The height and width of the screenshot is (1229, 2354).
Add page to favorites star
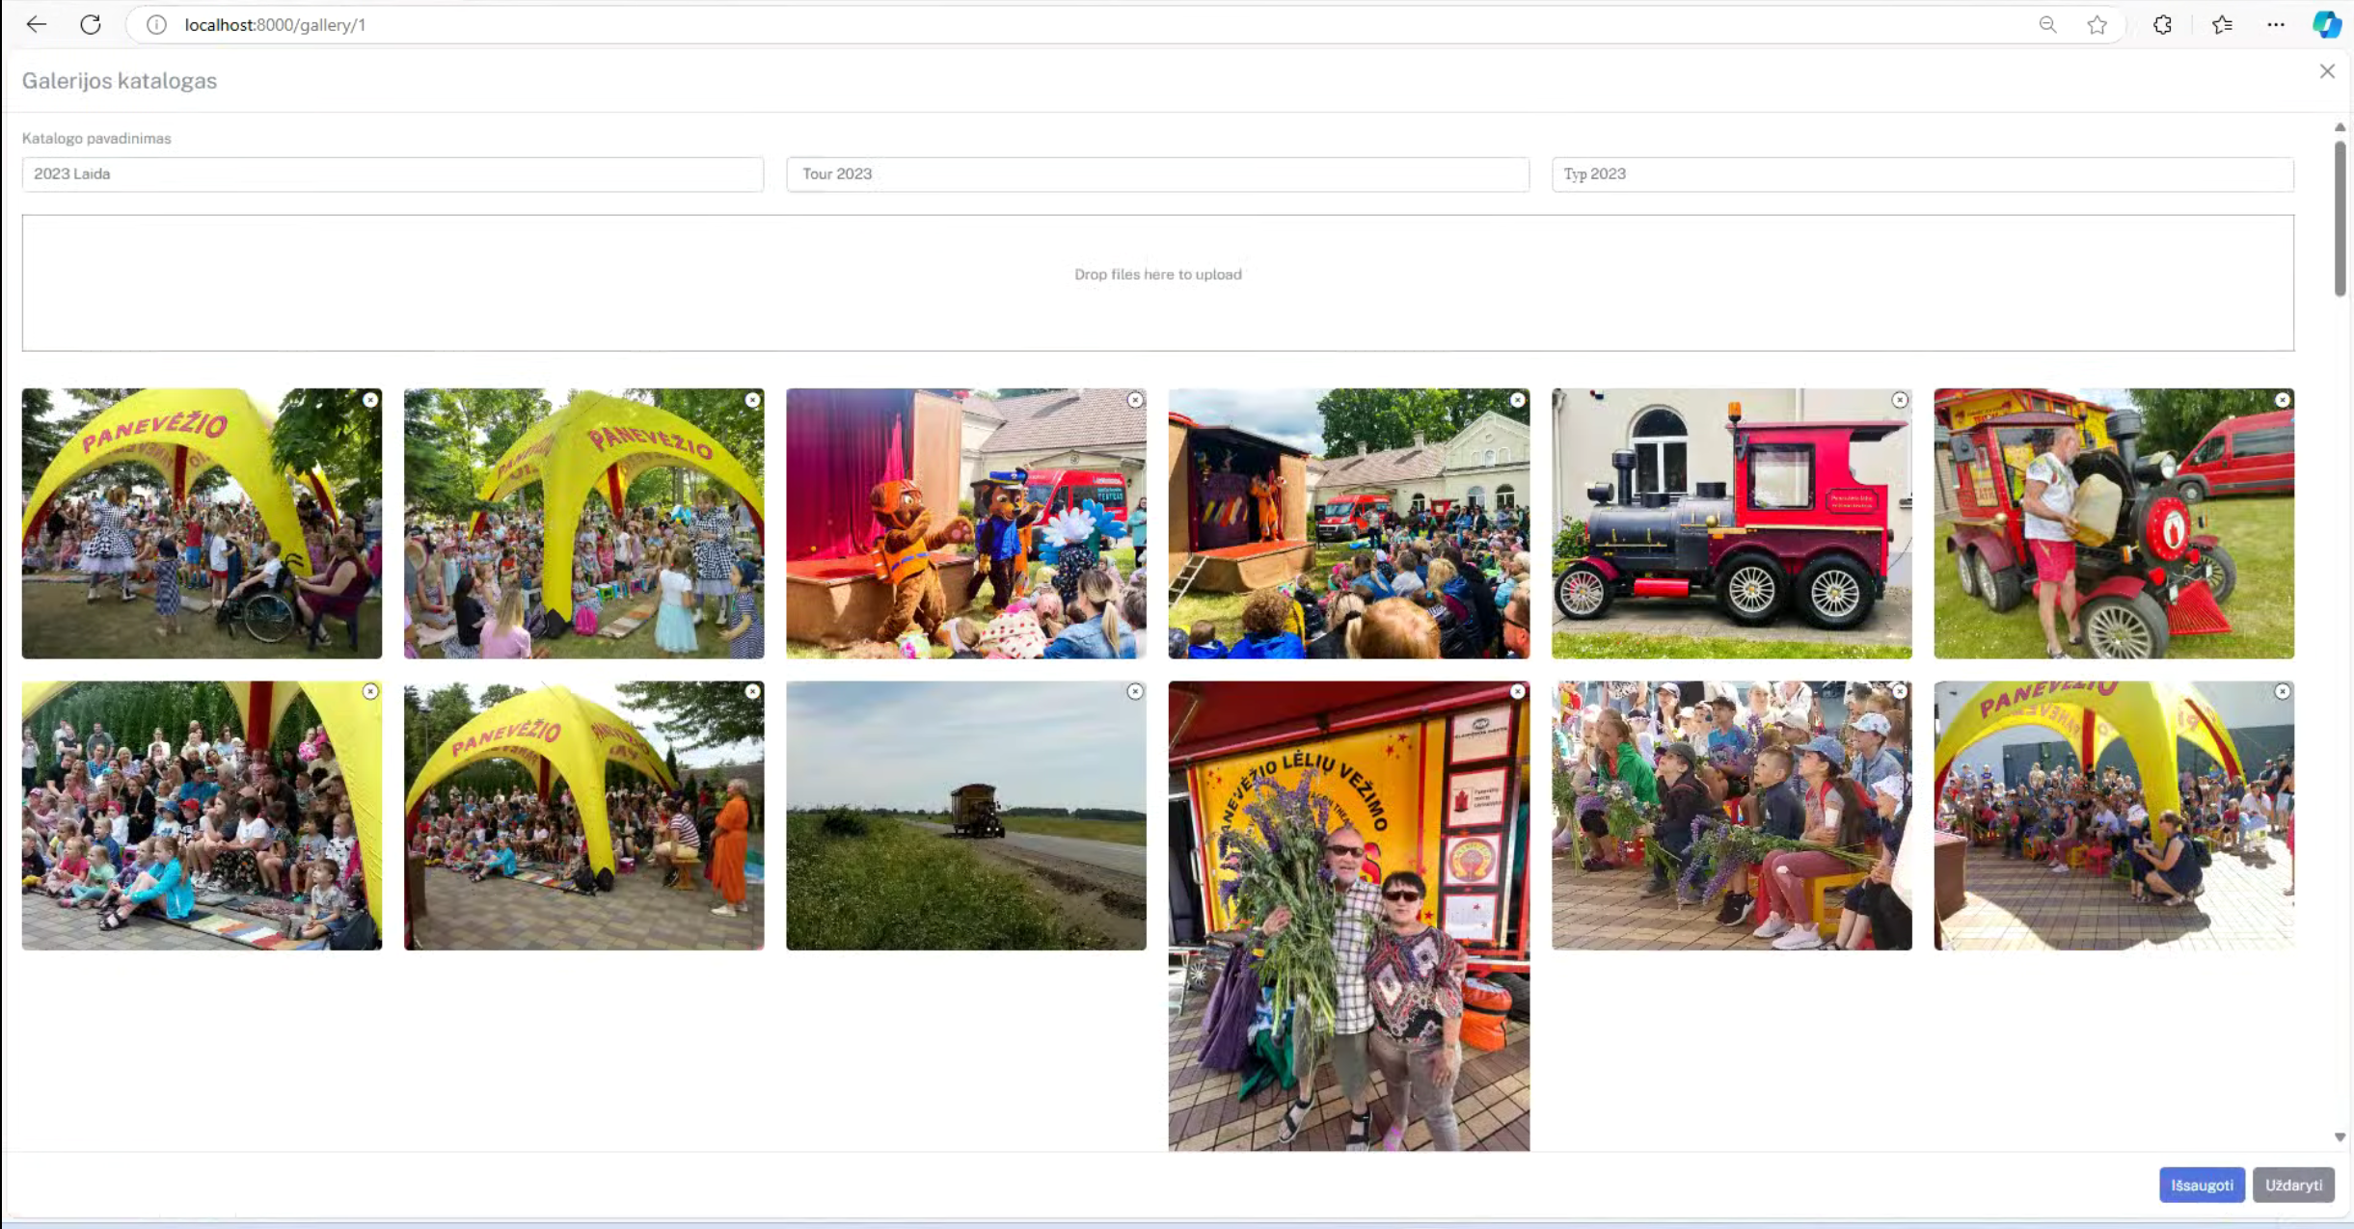pyautogui.click(x=2097, y=25)
